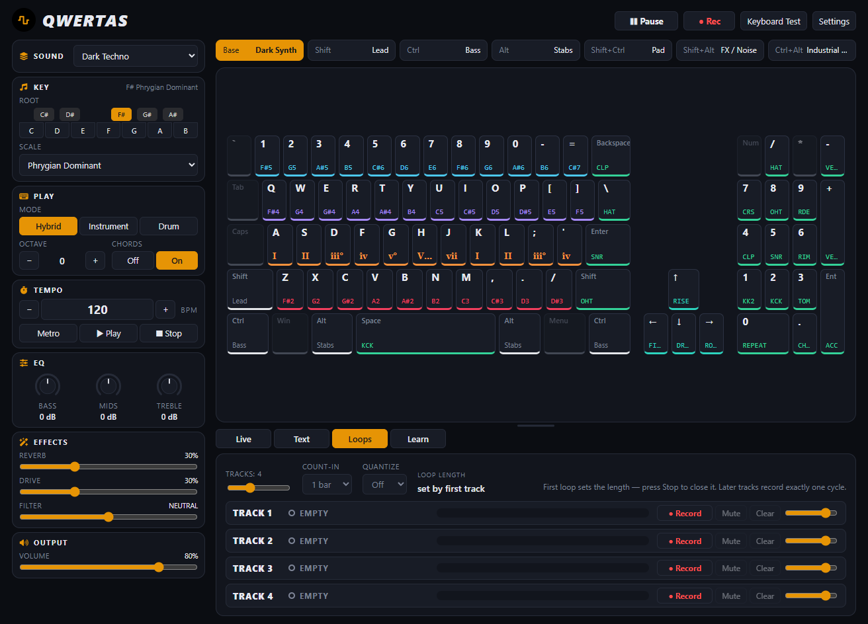This screenshot has width=868, height=624.
Task: Open the Sound preset dropdown
Action: pyautogui.click(x=136, y=56)
